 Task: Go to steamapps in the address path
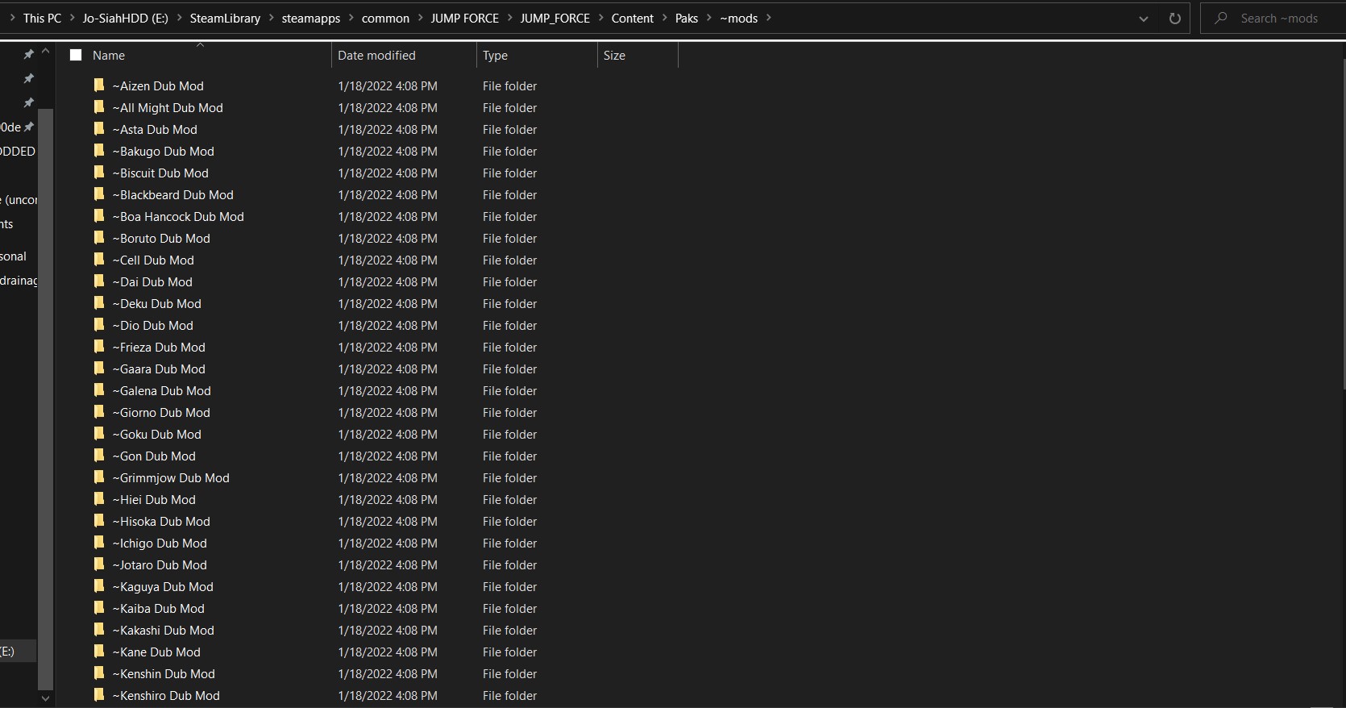pos(310,18)
